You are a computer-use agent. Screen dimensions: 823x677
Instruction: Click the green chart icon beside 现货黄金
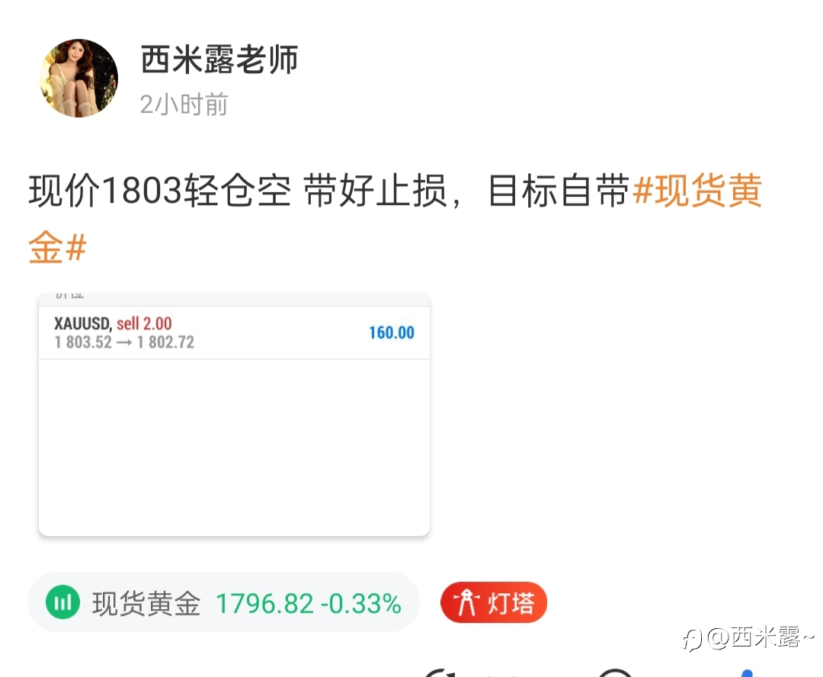63,602
